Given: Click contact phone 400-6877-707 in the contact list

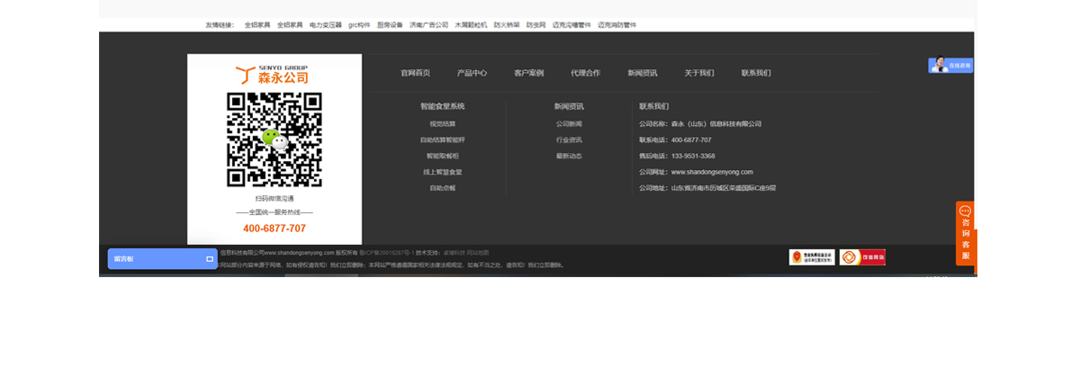Looking at the screenshot, I should click(x=691, y=140).
